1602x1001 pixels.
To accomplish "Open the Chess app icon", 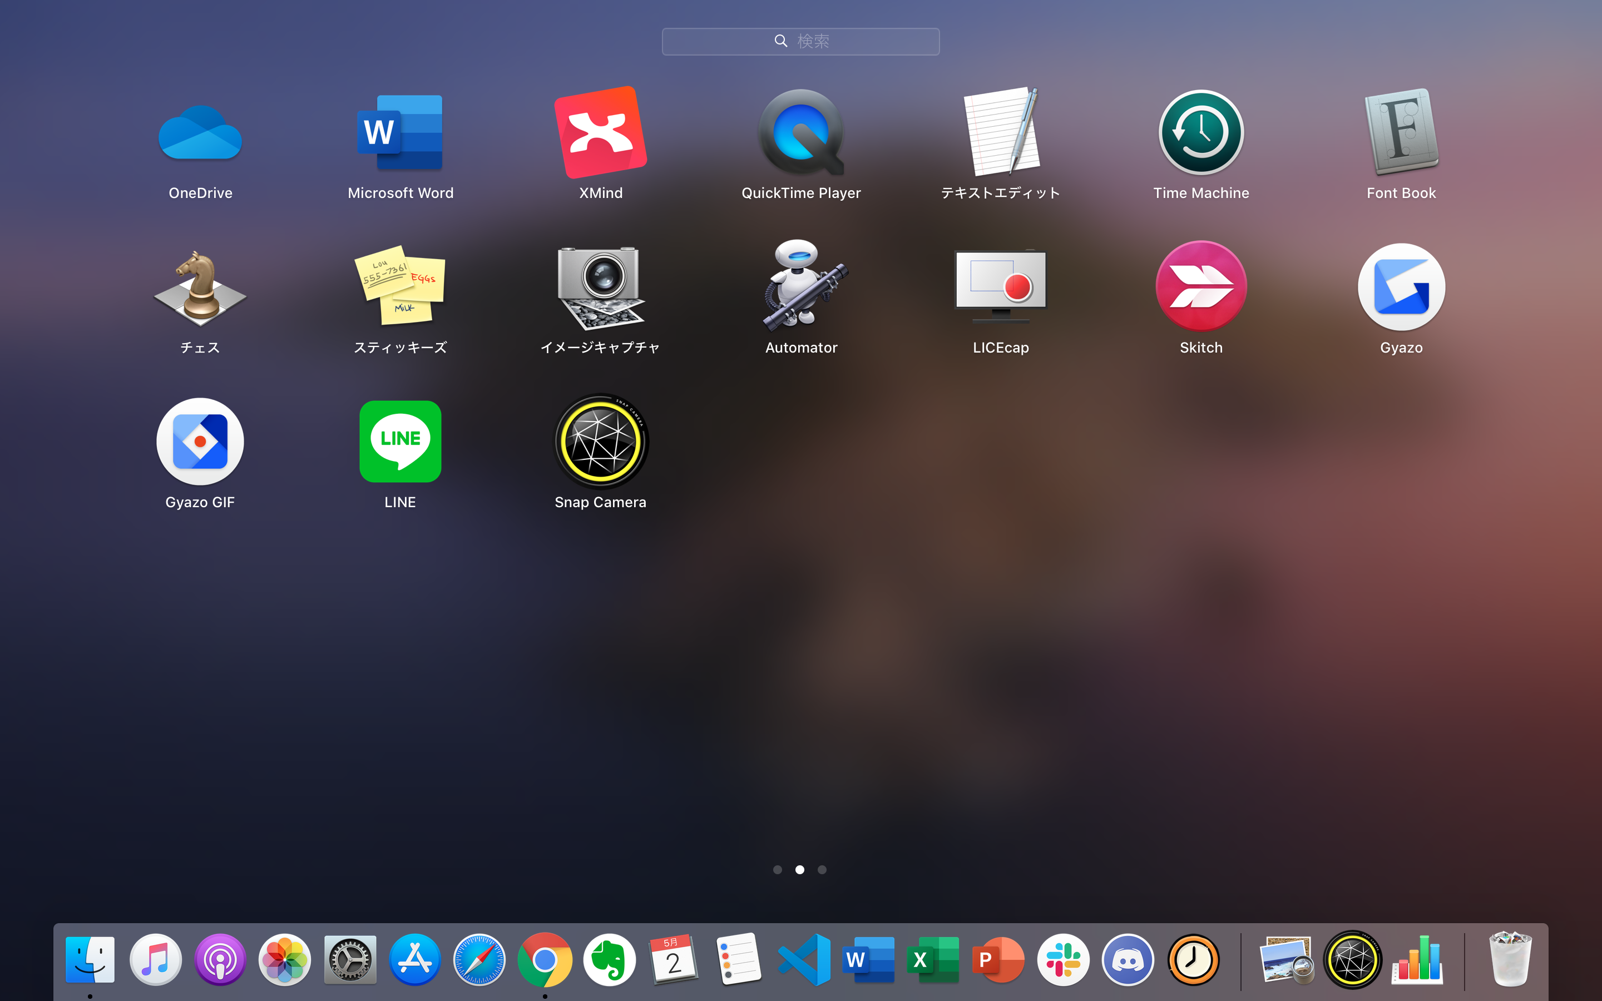I will [200, 286].
